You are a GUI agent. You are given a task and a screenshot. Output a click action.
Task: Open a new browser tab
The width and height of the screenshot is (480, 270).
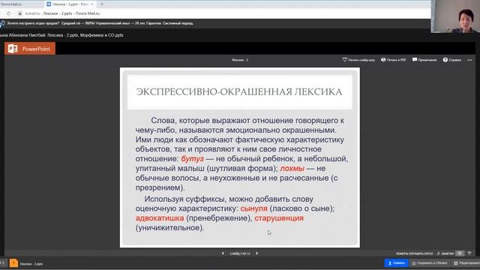102,4
